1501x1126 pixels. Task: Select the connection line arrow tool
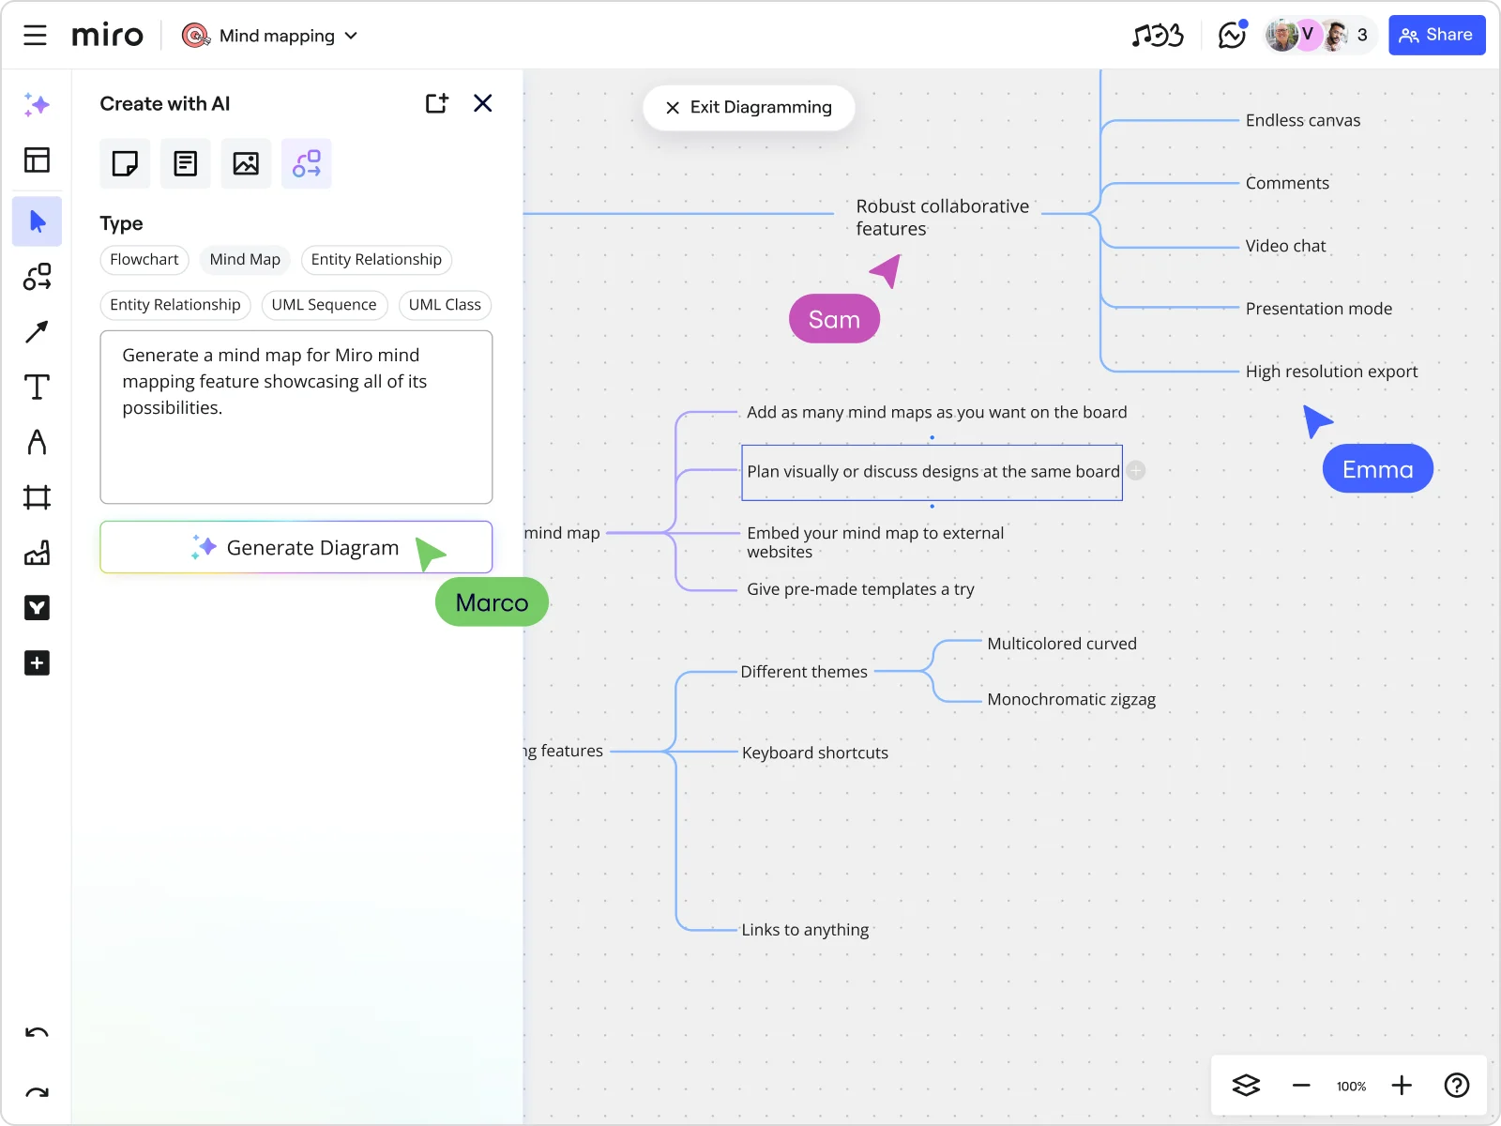(37, 331)
